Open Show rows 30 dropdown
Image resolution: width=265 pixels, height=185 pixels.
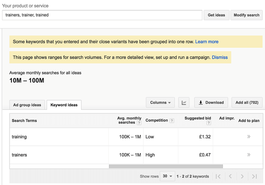pos(167,176)
